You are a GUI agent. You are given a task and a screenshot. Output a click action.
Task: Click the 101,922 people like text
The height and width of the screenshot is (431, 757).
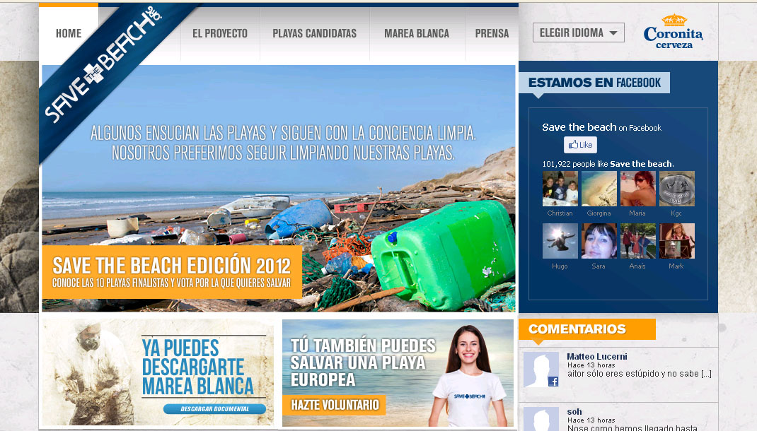point(608,164)
